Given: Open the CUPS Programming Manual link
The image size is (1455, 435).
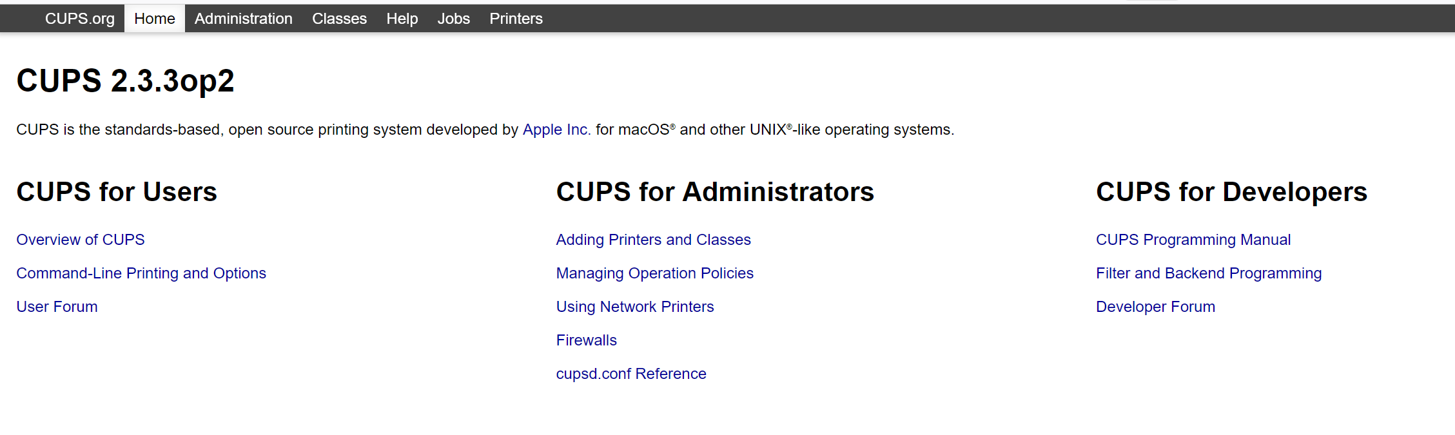Looking at the screenshot, I should coord(1193,240).
